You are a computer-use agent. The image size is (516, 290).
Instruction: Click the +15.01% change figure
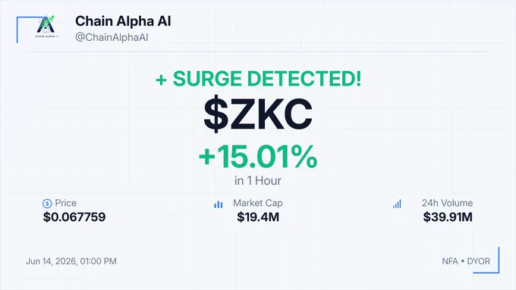click(258, 157)
